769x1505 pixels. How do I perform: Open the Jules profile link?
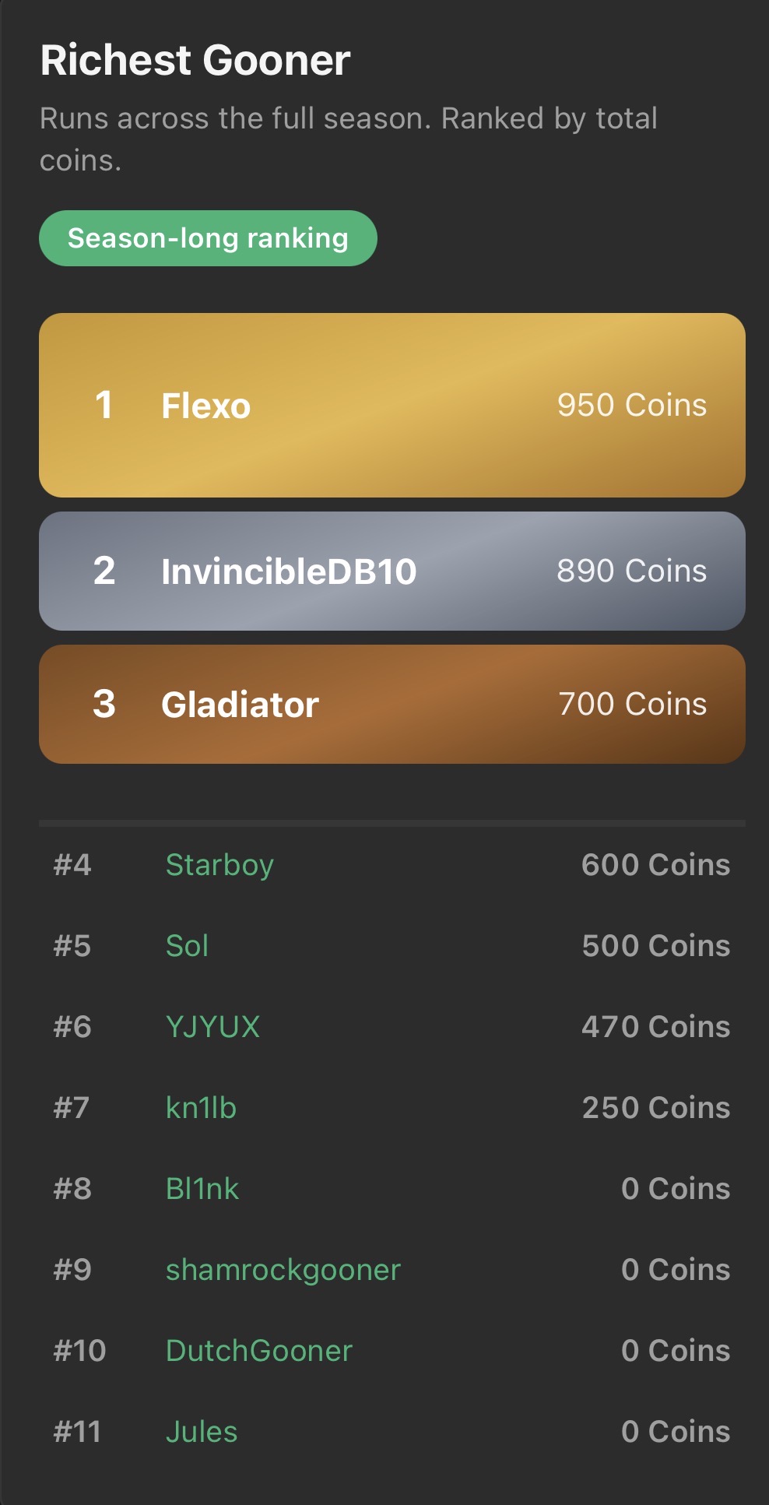click(x=202, y=1432)
